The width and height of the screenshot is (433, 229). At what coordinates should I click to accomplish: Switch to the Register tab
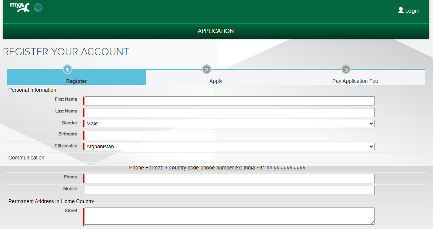tap(76, 81)
